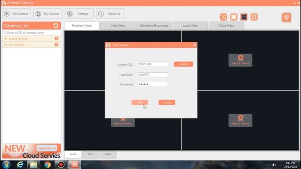Viewport: 301px width, 169px height.
Task: Open File Explorer from taskbar
Action: (x=33, y=165)
